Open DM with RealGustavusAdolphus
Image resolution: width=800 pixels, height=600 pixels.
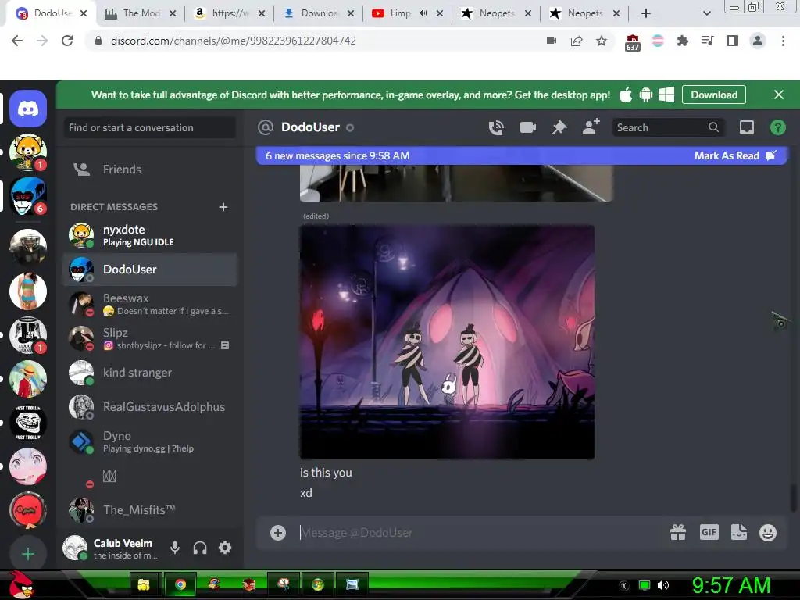coord(149,407)
